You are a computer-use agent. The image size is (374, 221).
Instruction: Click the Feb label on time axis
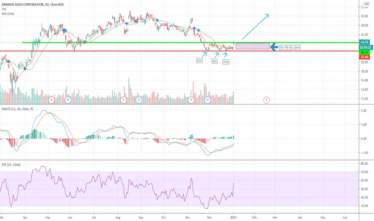point(254,217)
